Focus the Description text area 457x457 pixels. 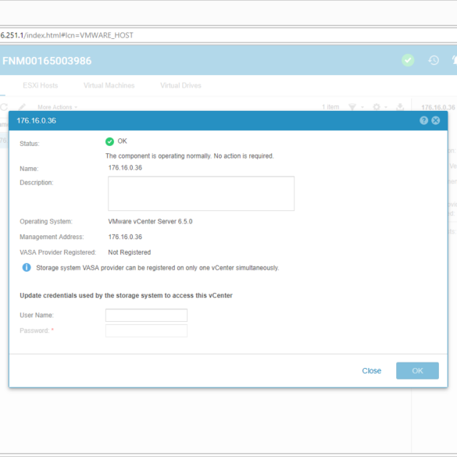201,194
